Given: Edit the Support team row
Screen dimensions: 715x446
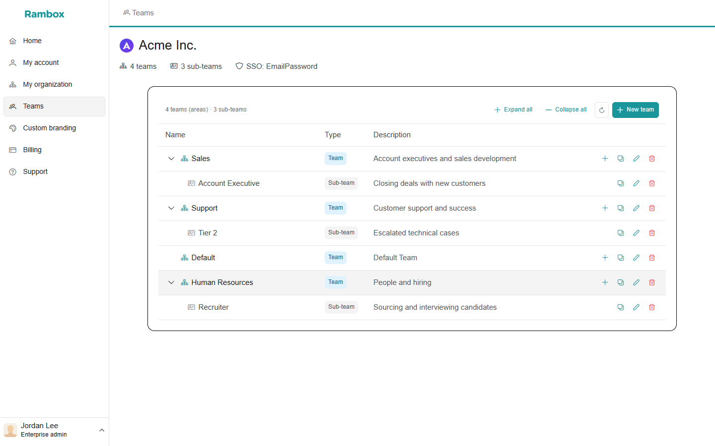Looking at the screenshot, I should click(x=636, y=208).
